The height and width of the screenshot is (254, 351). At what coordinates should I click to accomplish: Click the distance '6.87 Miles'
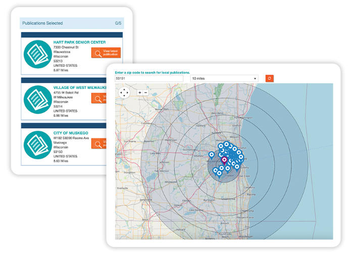[x=61, y=70]
